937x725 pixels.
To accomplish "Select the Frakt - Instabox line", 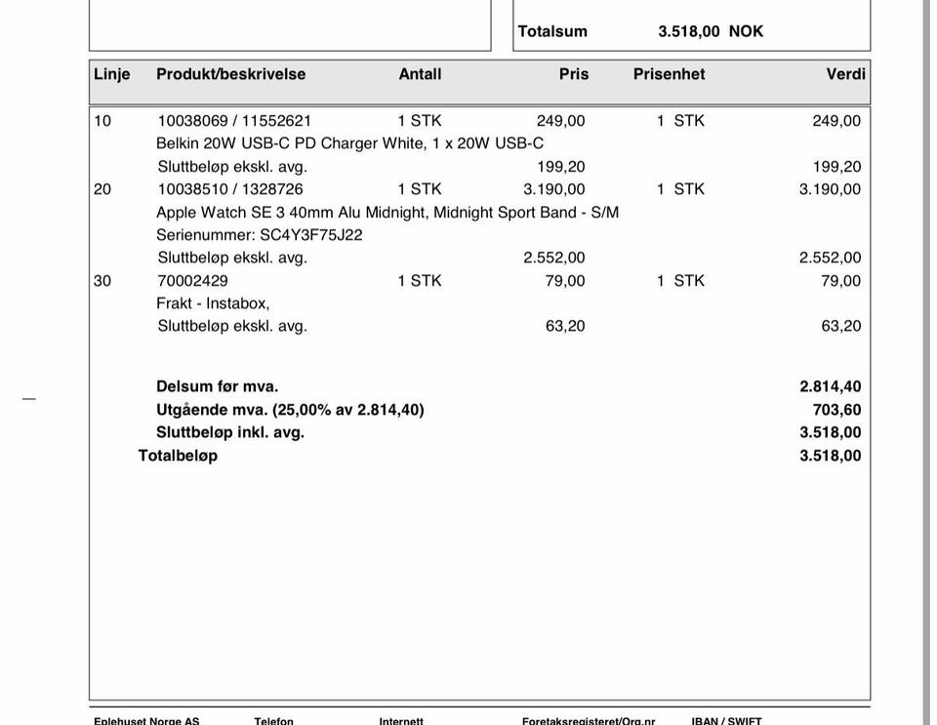I will click(213, 303).
